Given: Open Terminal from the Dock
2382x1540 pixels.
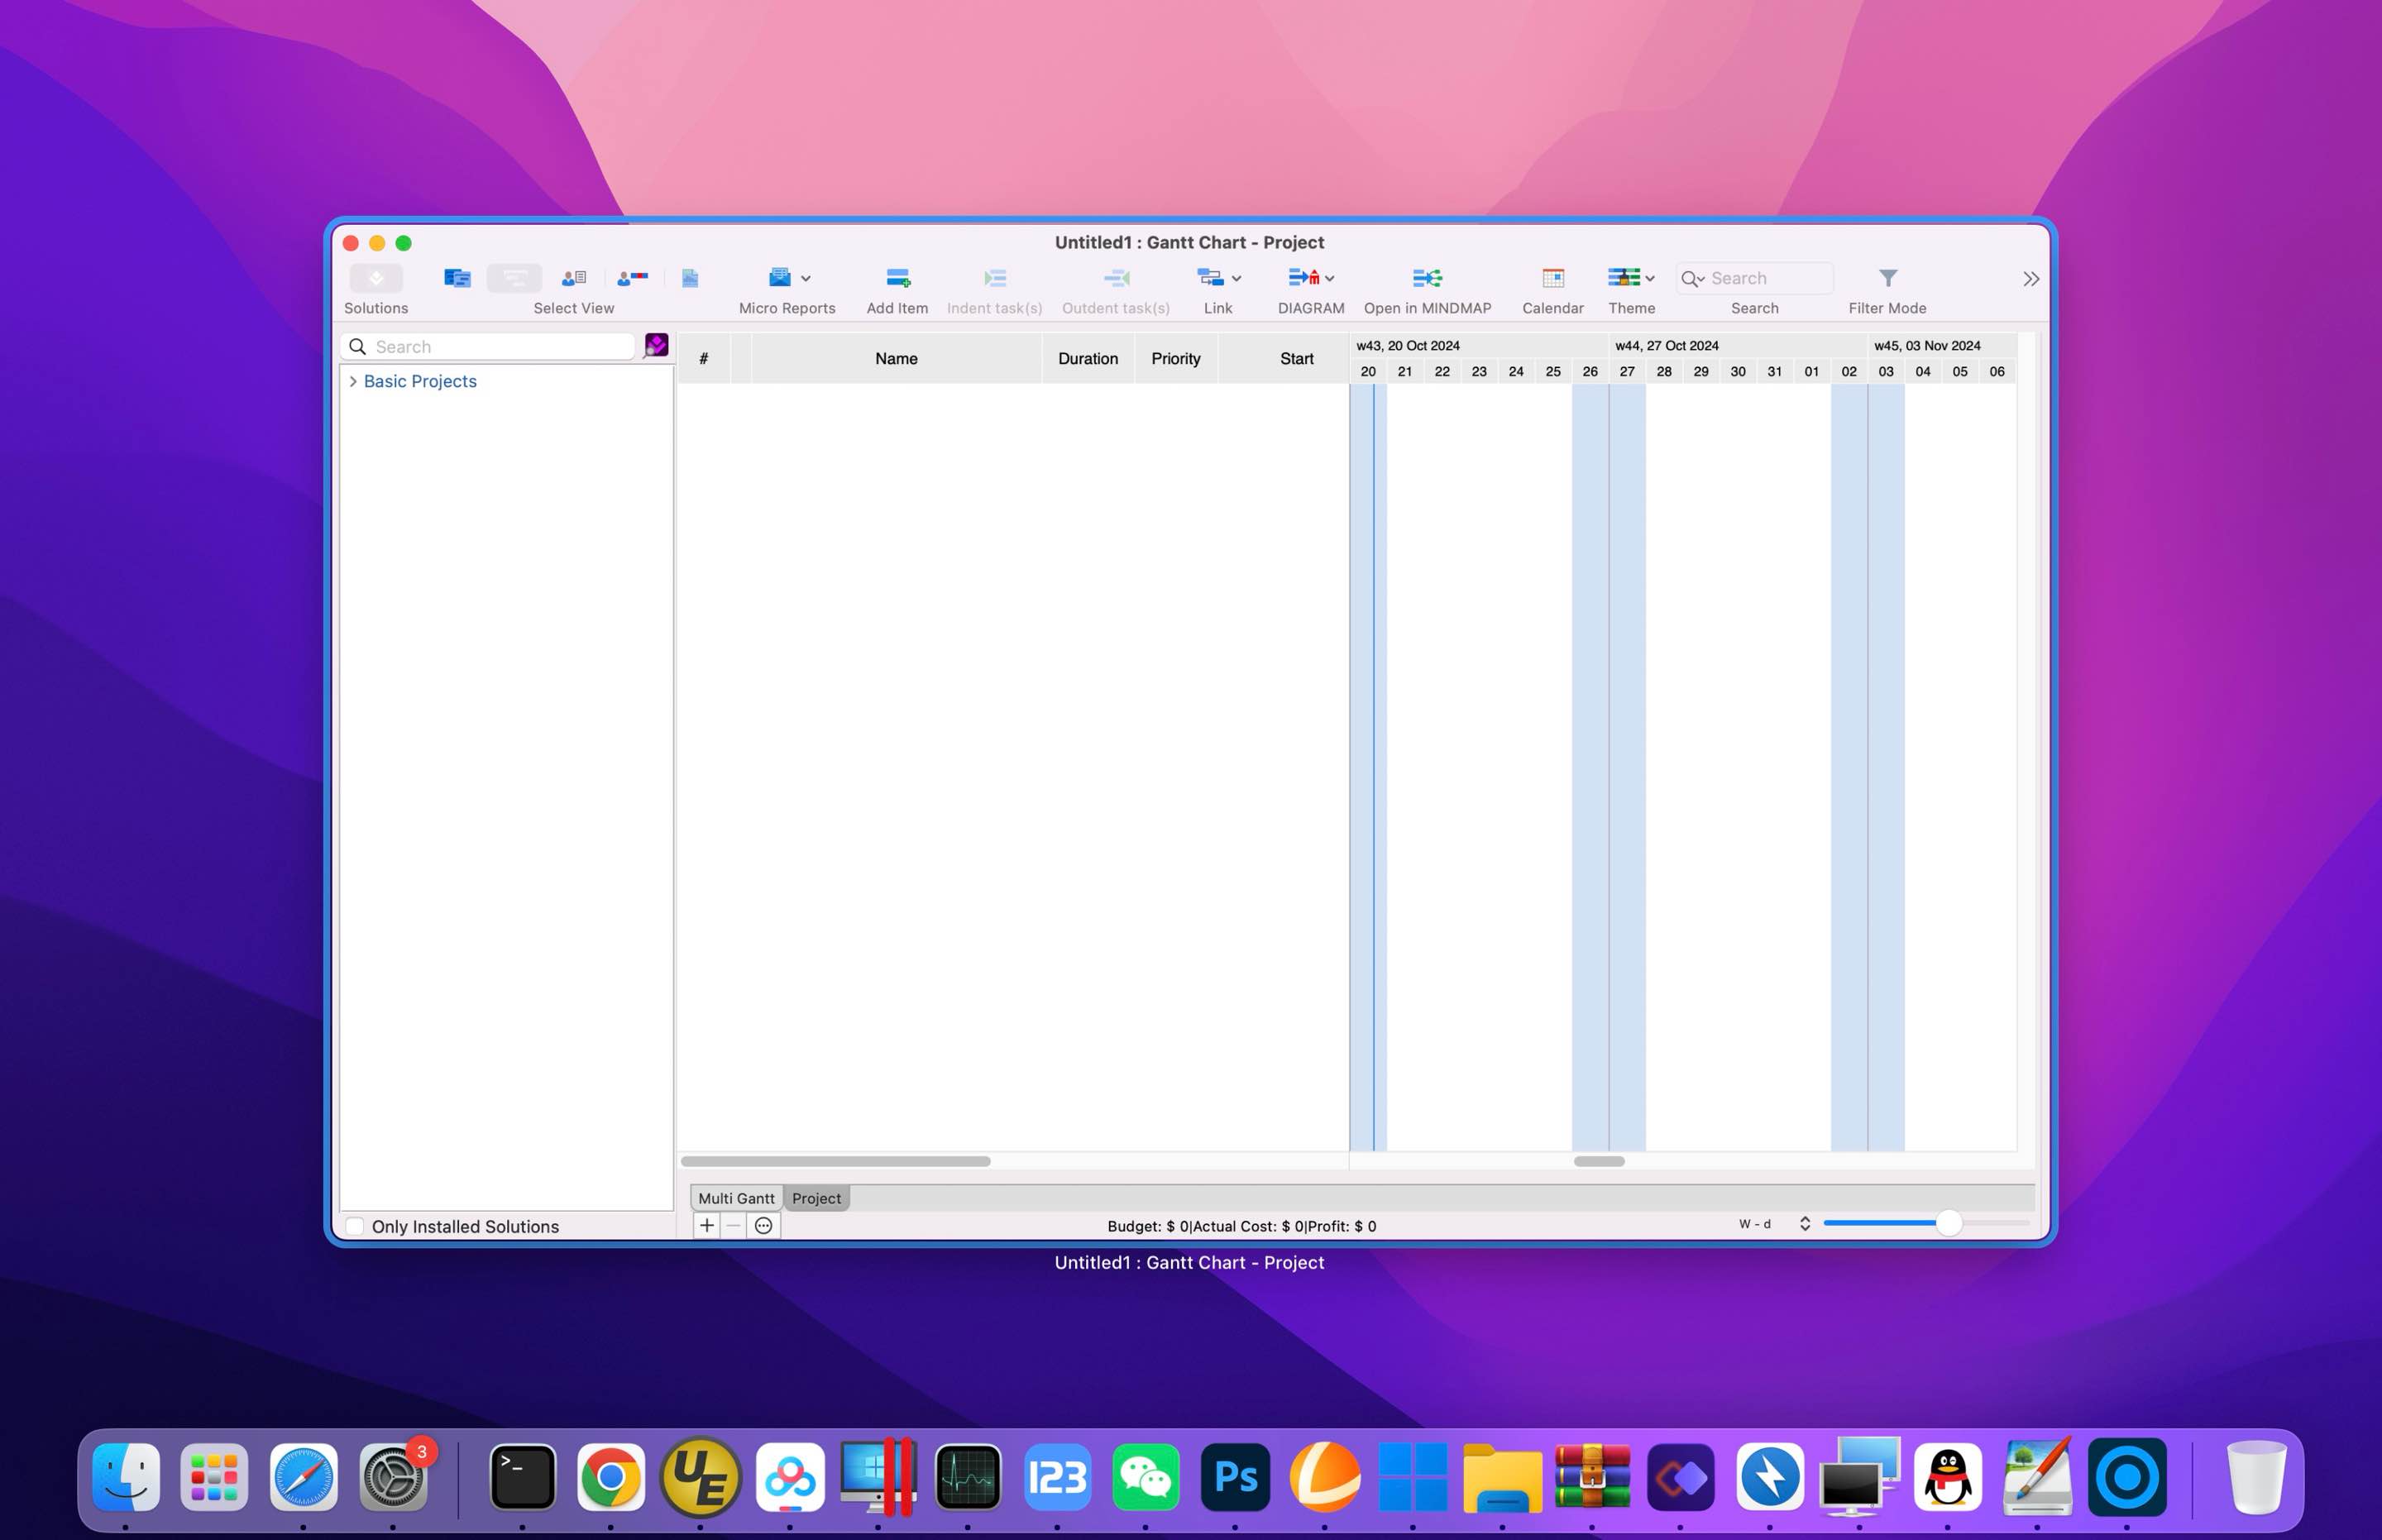Looking at the screenshot, I should point(522,1476).
